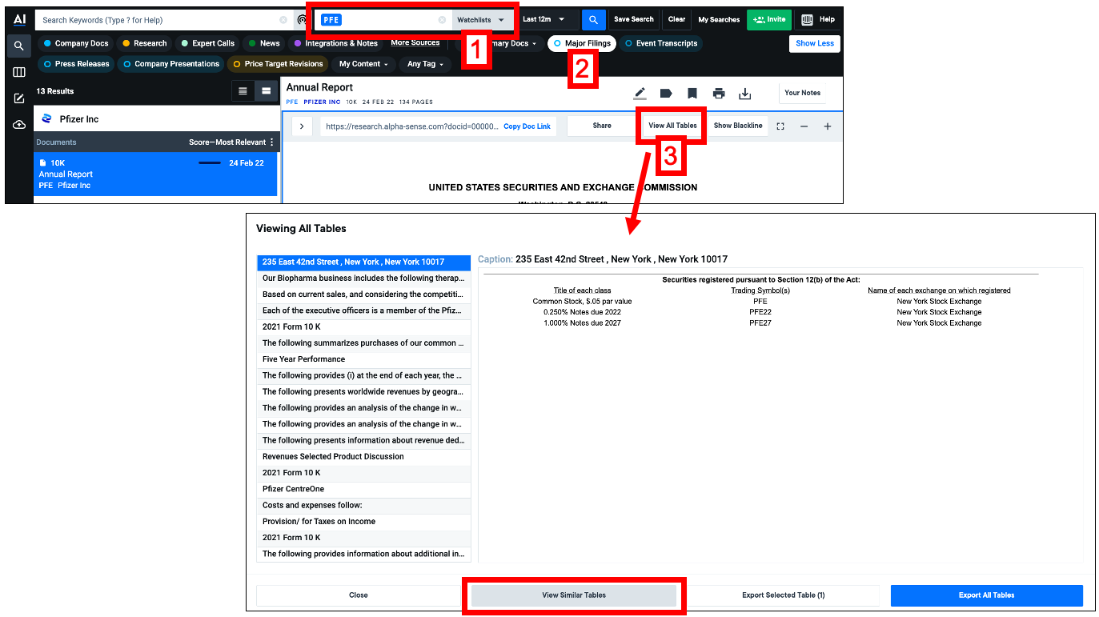
Task: Toggle the News source filter
Action: [x=264, y=43]
